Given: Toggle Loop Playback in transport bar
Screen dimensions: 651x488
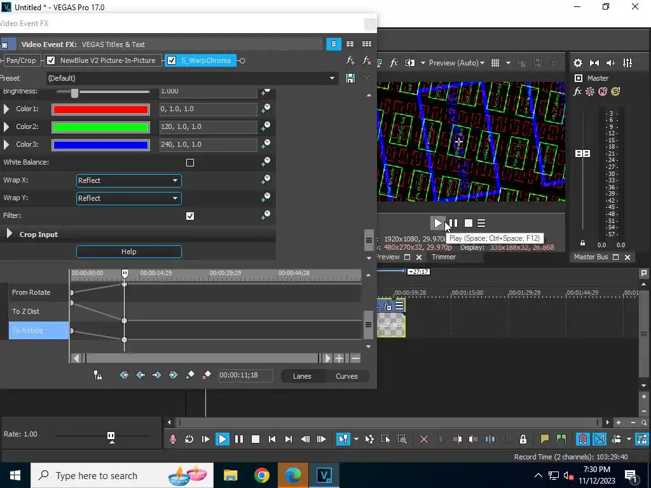Looking at the screenshot, I should coord(189,439).
